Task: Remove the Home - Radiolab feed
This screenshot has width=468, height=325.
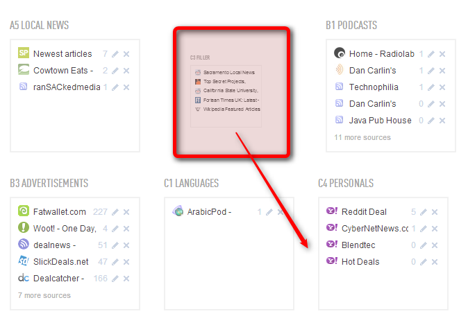Action: point(442,54)
